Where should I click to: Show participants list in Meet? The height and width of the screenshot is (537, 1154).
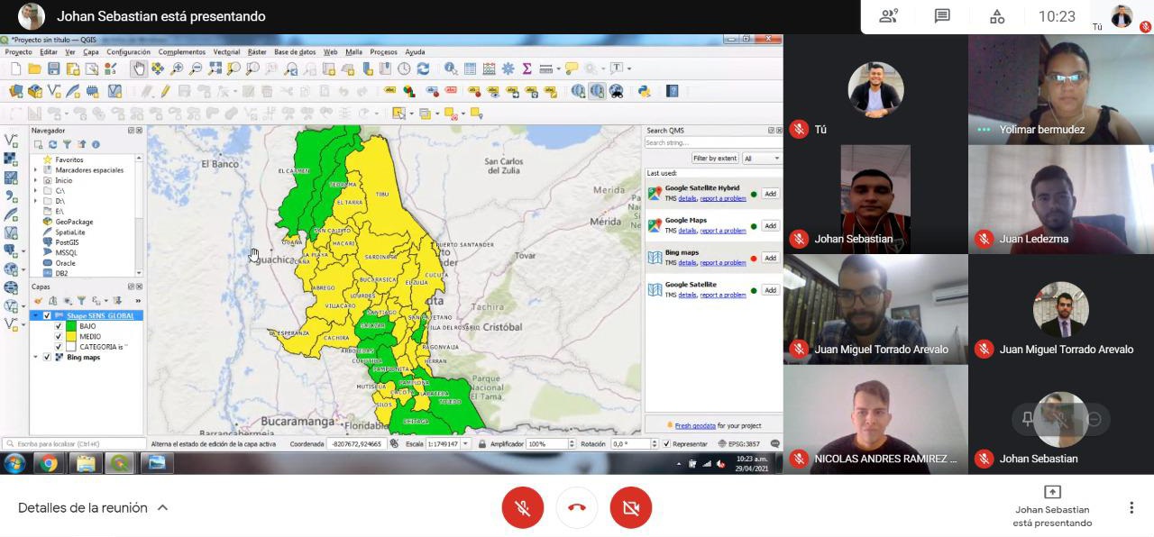point(889,16)
